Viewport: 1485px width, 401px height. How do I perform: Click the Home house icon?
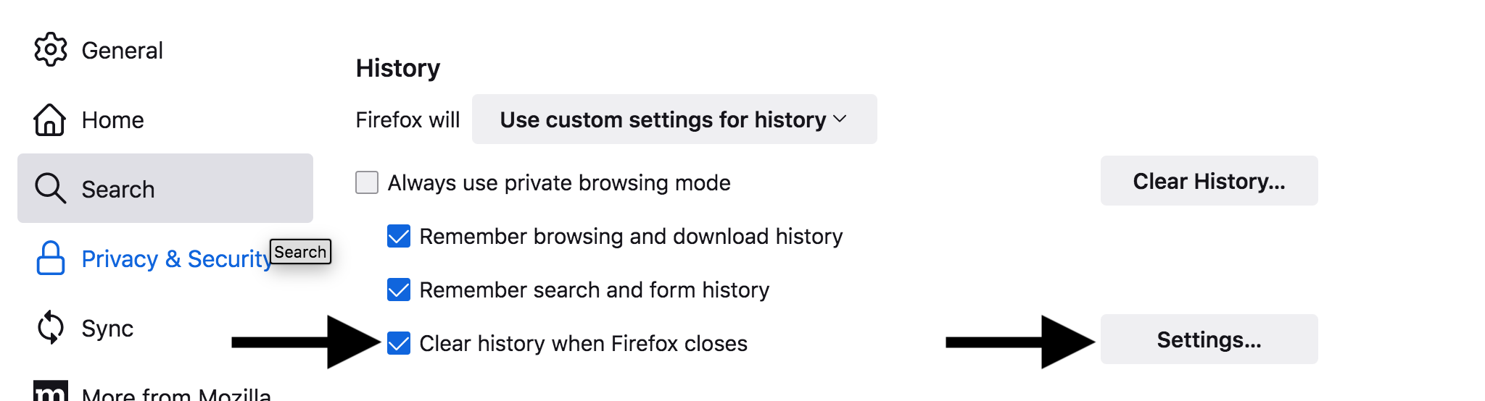50,119
